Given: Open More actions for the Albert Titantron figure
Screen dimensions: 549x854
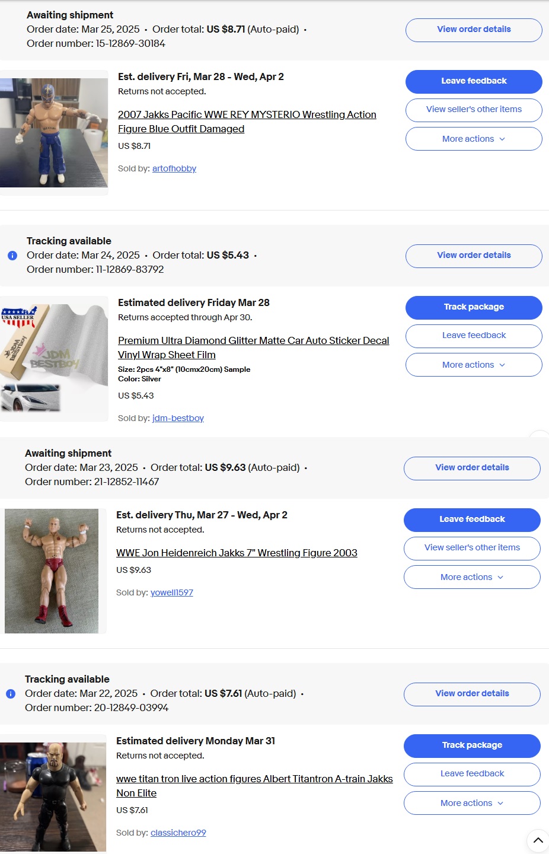Looking at the screenshot, I should point(472,803).
